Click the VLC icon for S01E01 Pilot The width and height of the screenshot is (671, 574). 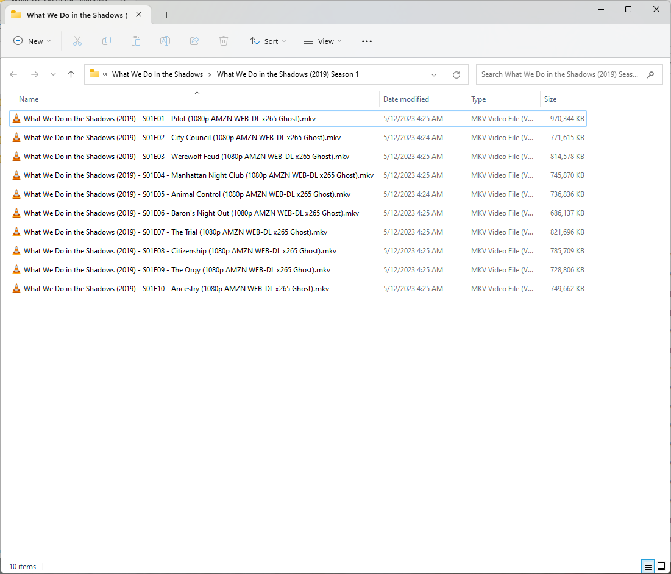coord(16,118)
